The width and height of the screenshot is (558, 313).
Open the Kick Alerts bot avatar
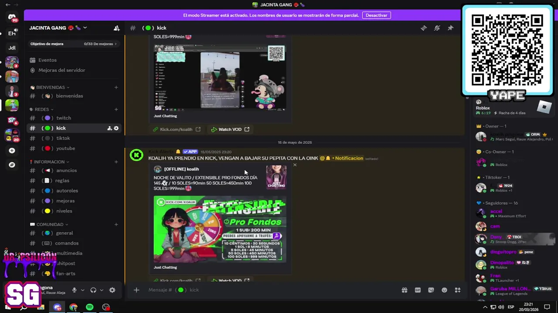click(136, 155)
